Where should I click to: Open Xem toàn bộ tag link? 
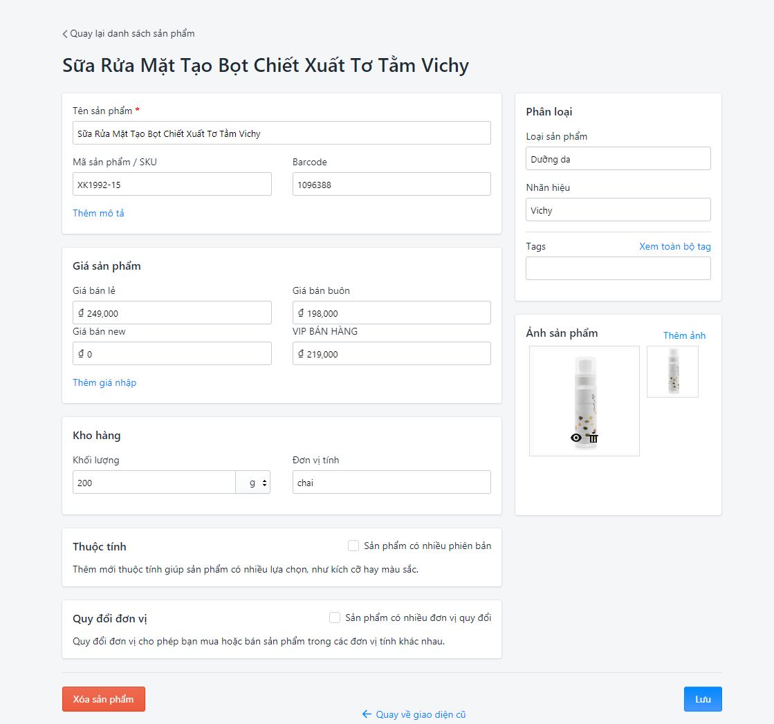coord(675,246)
